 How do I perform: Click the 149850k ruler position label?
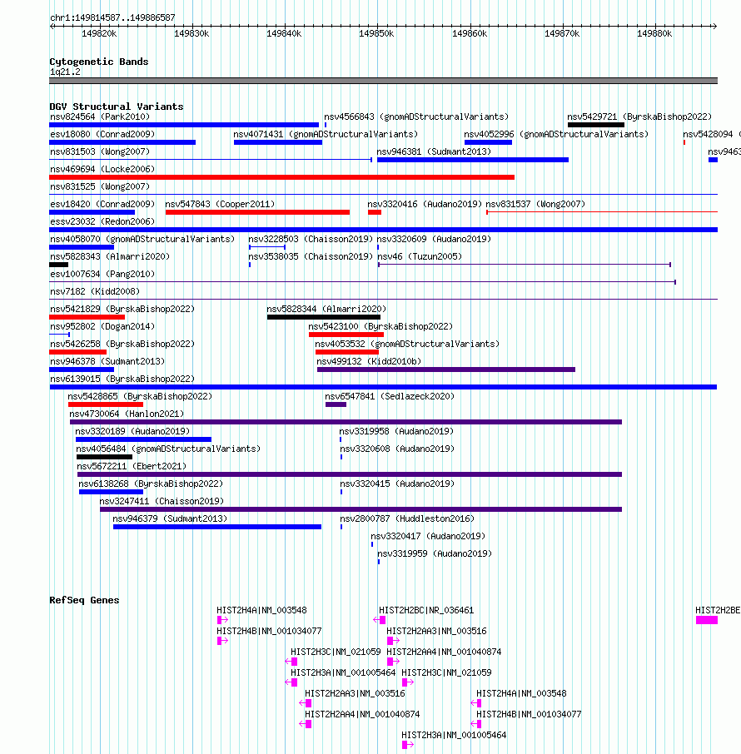[x=376, y=33]
